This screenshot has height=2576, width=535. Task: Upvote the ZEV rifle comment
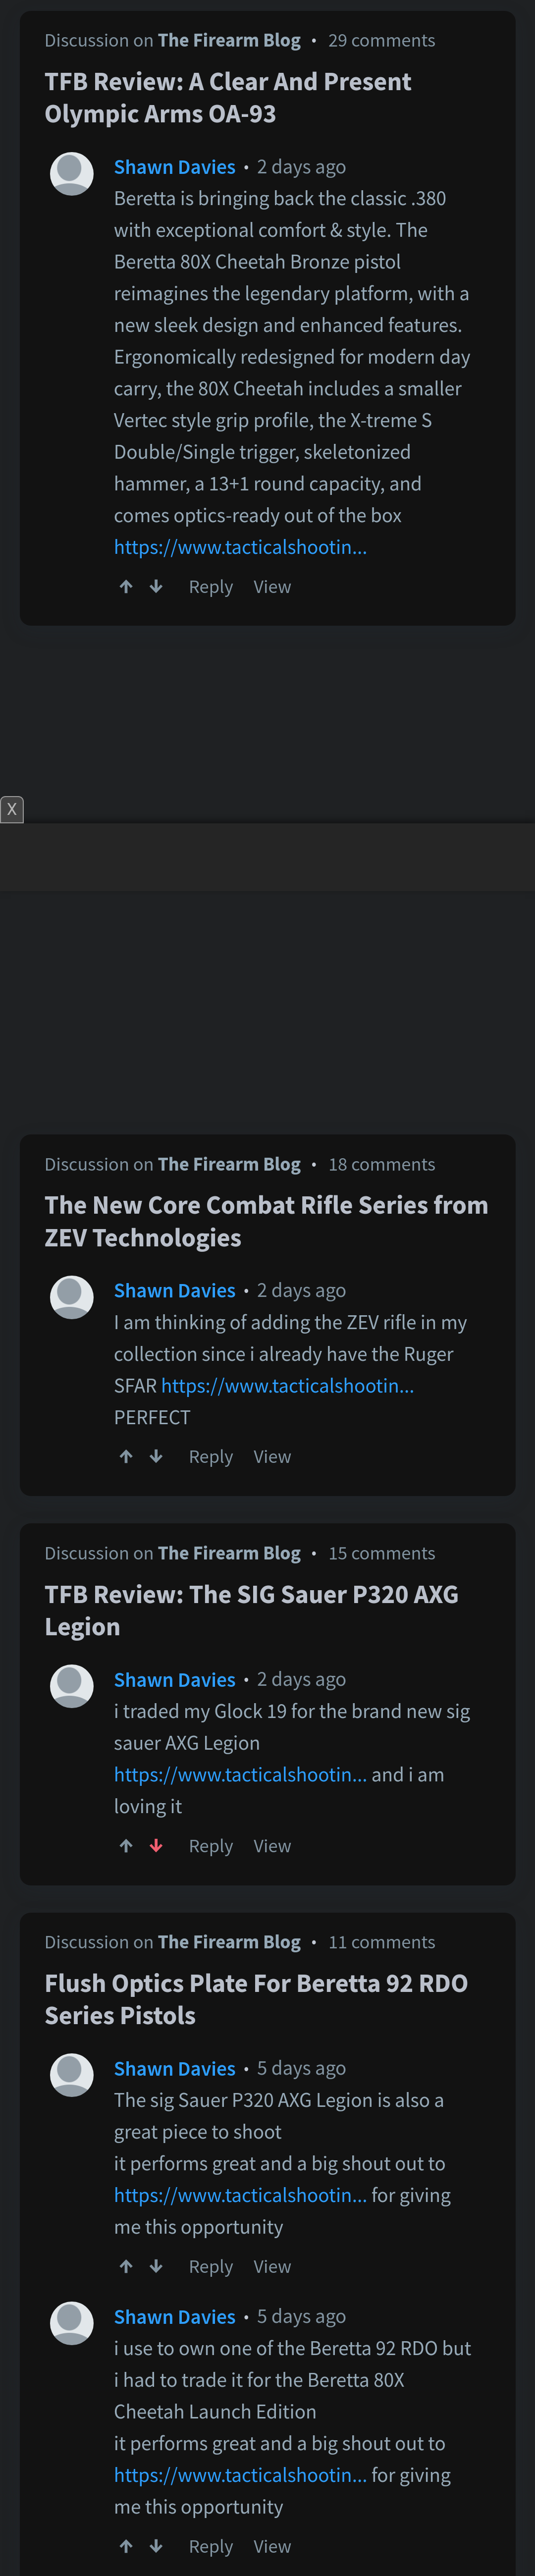pos(126,1457)
